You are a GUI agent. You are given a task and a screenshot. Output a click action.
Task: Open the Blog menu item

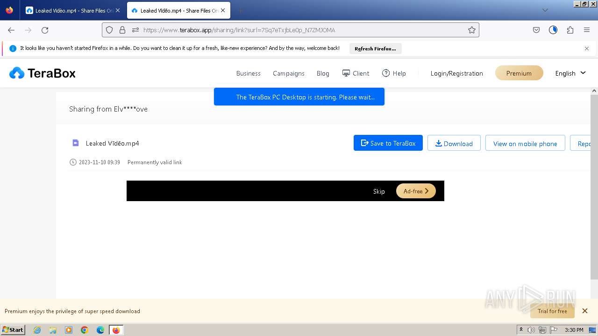pos(323,73)
